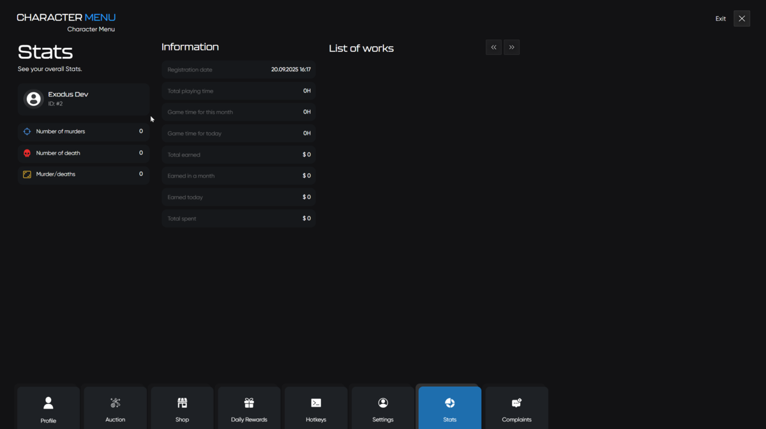Click the Registration date row
This screenshot has width=766, height=429.
[x=239, y=70]
